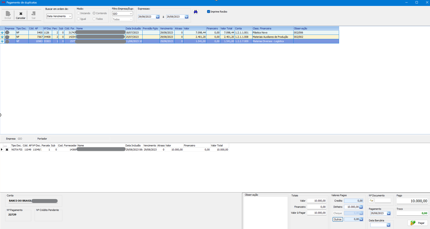This screenshot has height=229, width=430.
Task: Click the Outros button
Action: (x=337, y=219)
